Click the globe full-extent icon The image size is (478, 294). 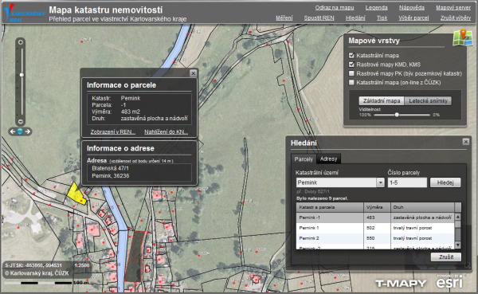click(x=20, y=131)
